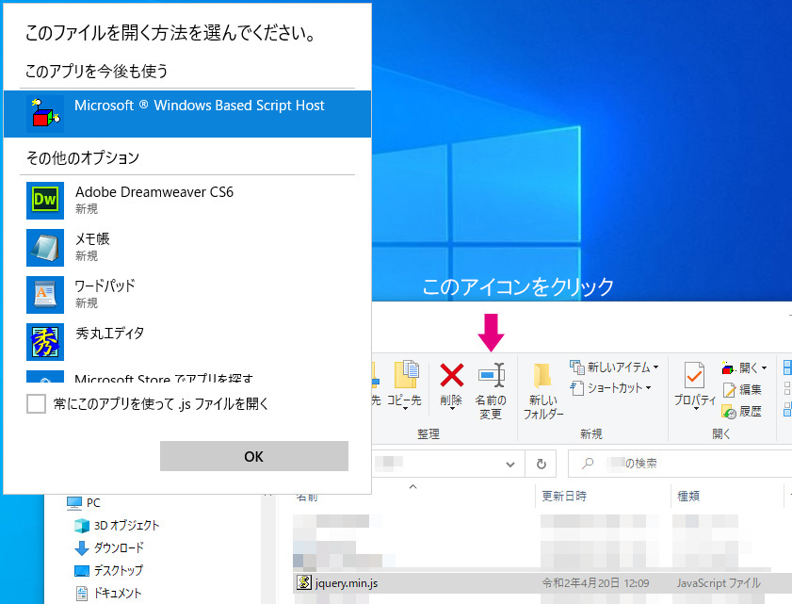Choose the 秀丸エディタ icon

click(45, 342)
